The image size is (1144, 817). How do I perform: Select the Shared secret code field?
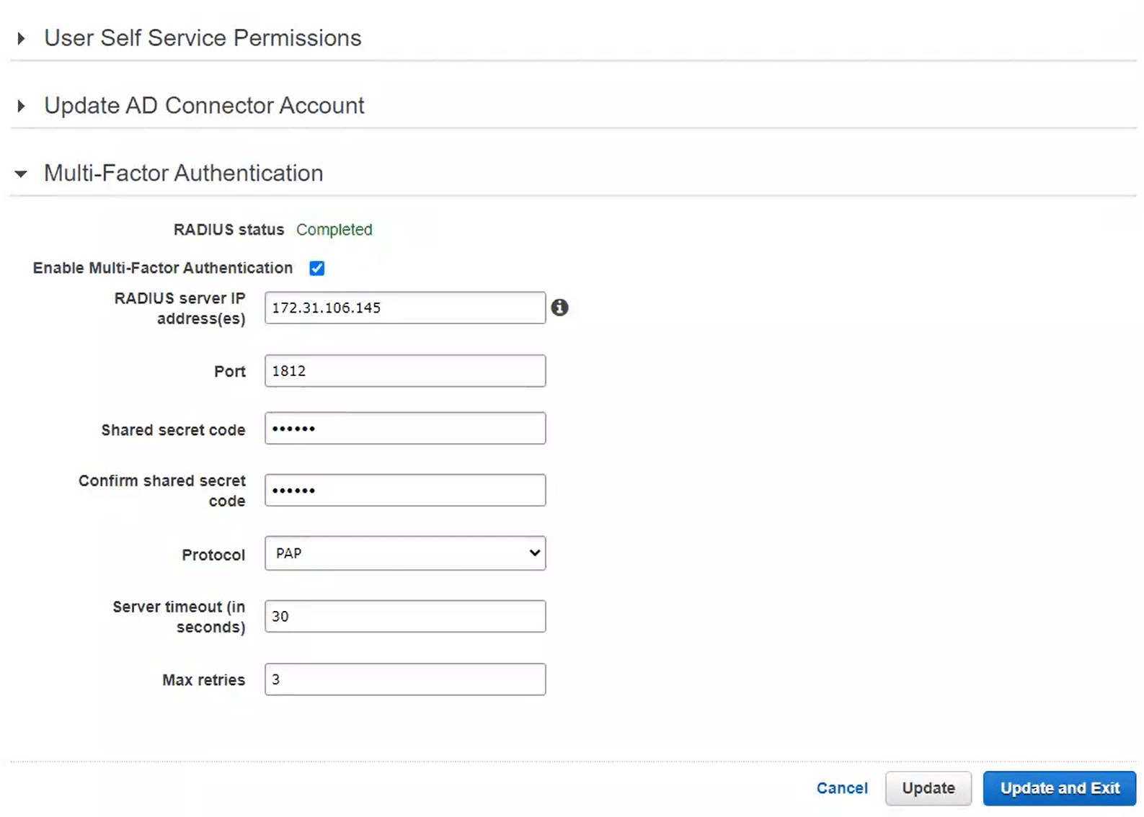[x=405, y=429]
